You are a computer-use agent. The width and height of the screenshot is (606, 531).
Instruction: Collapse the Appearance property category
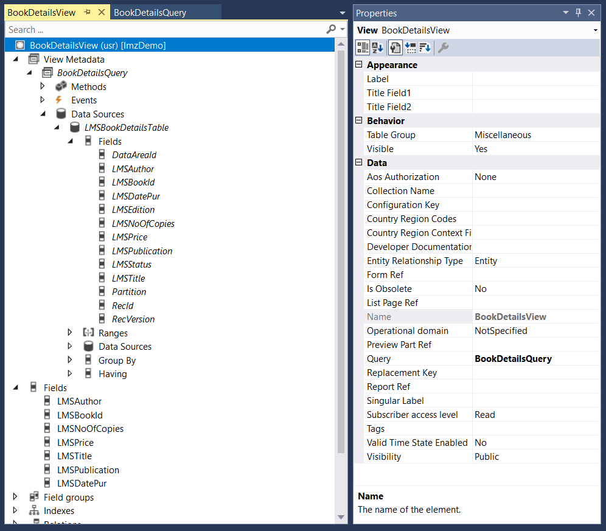(x=359, y=64)
